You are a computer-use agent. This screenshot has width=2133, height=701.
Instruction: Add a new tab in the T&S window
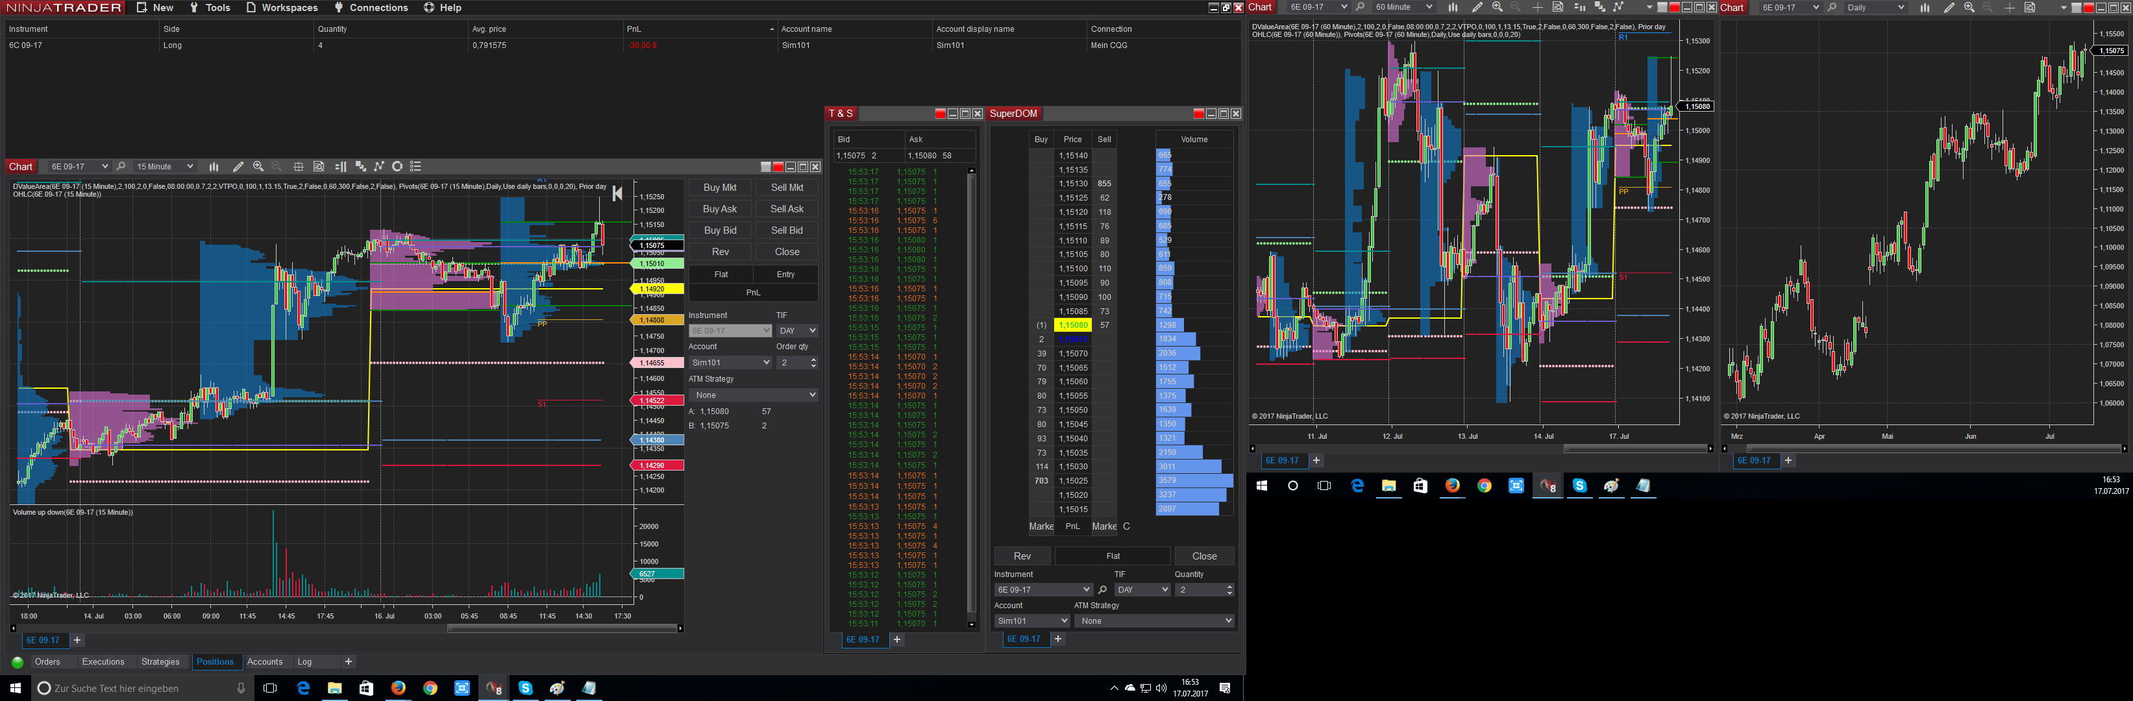pos(896,640)
